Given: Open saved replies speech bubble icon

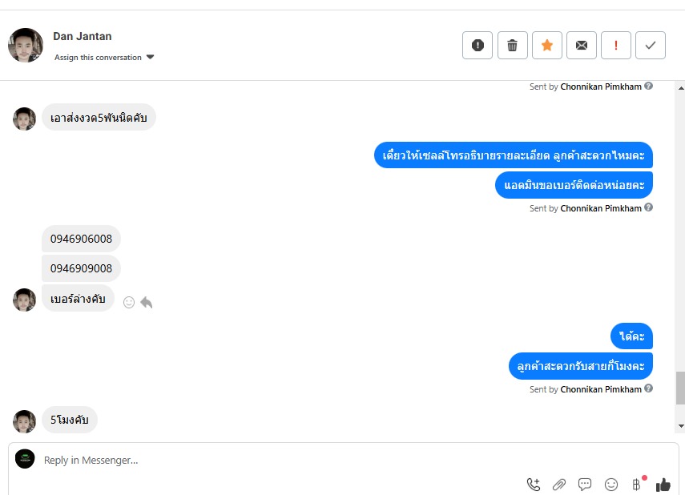Looking at the screenshot, I should click(x=585, y=484).
